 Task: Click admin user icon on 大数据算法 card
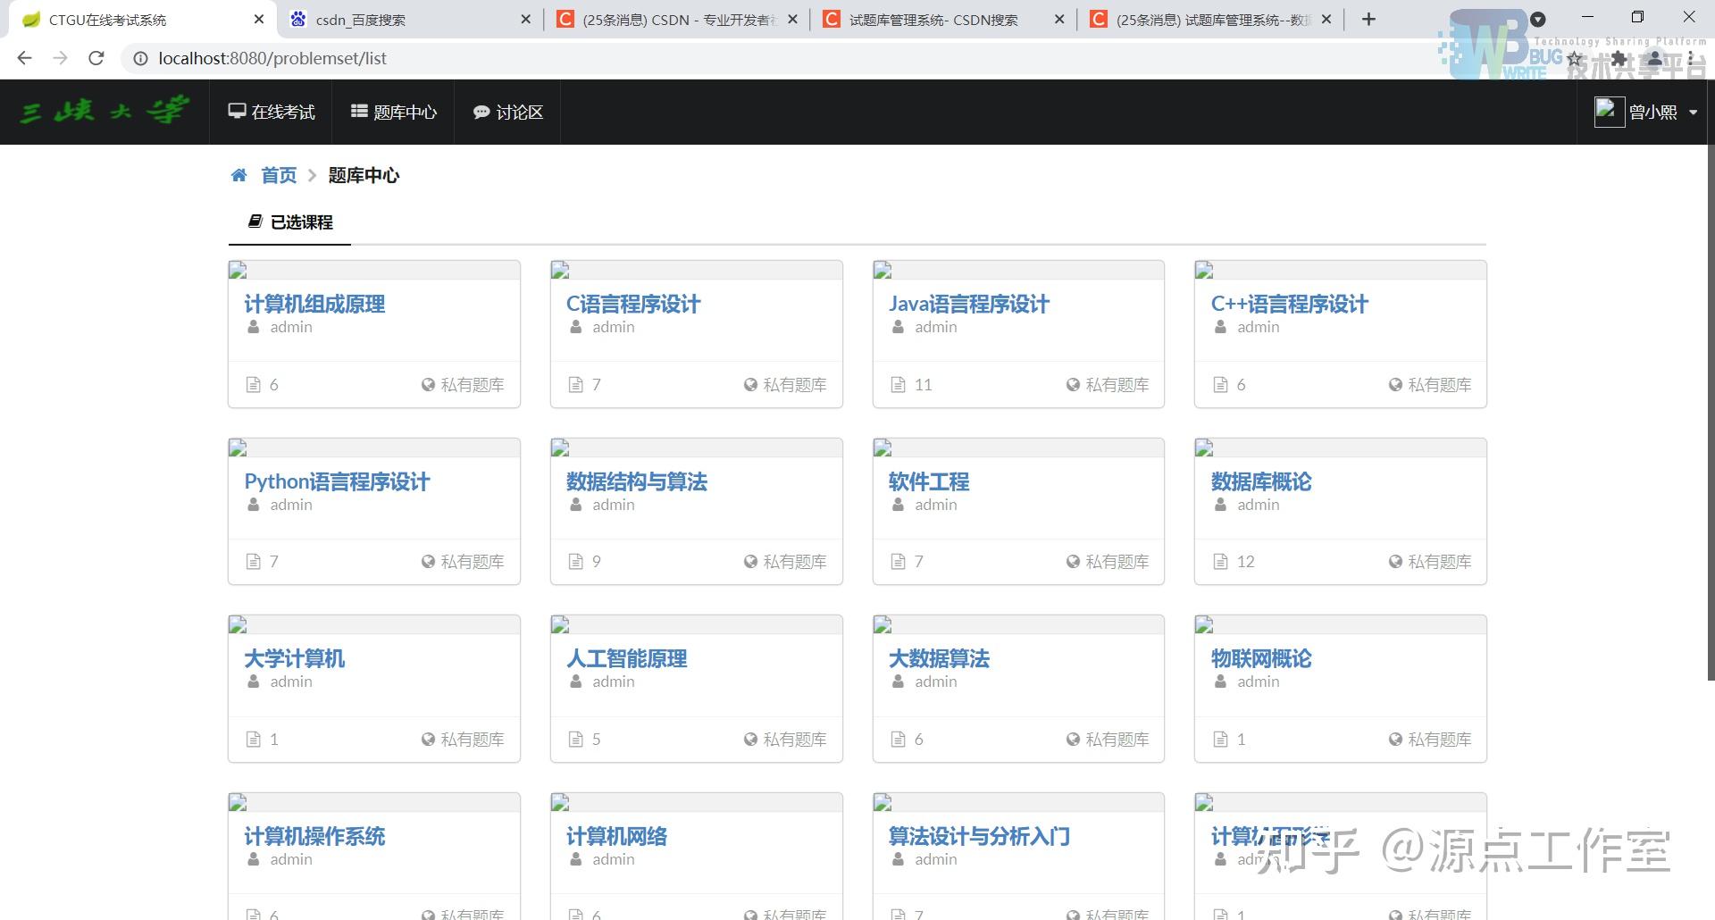coord(899,682)
